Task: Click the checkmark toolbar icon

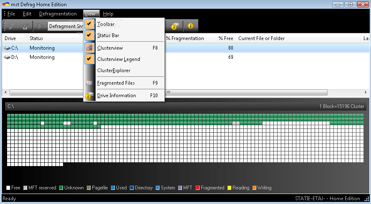Action: click(25, 26)
